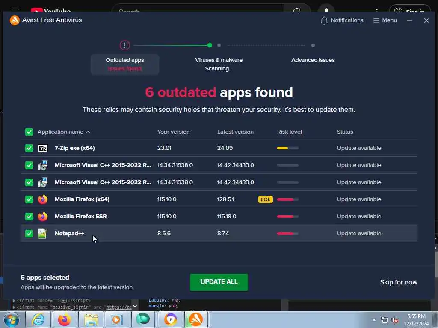The width and height of the screenshot is (438, 328).
Task: Uncheck the second Microsoft Visual C++ checkbox
Action: point(29,182)
